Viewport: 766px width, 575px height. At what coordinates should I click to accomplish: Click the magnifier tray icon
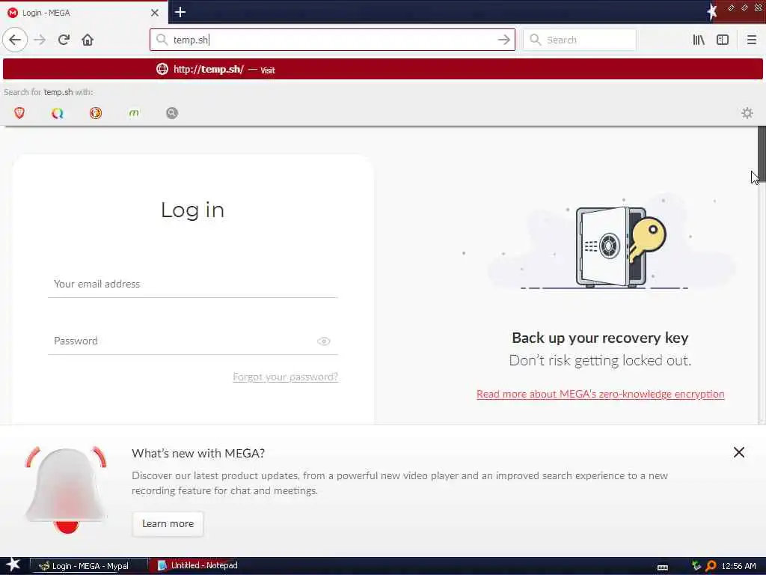click(x=711, y=566)
